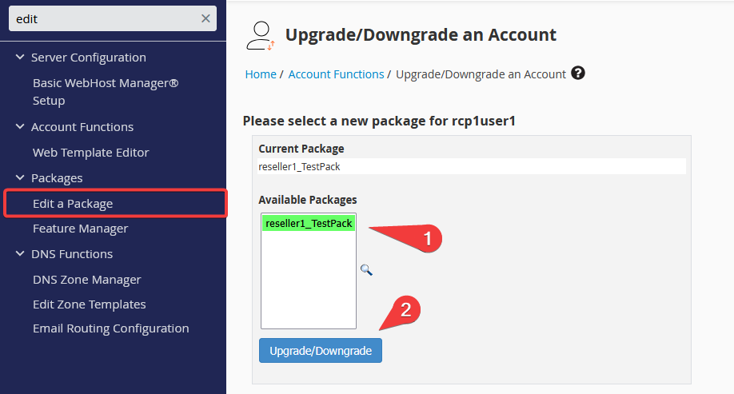Viewport: 734px width, 394px height.
Task: Open Feature Manager
Action: (80, 229)
